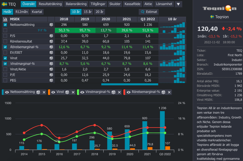Click the bar chart icon beside MSEK header
The width and height of the screenshot is (243, 161).
tap(5, 19)
